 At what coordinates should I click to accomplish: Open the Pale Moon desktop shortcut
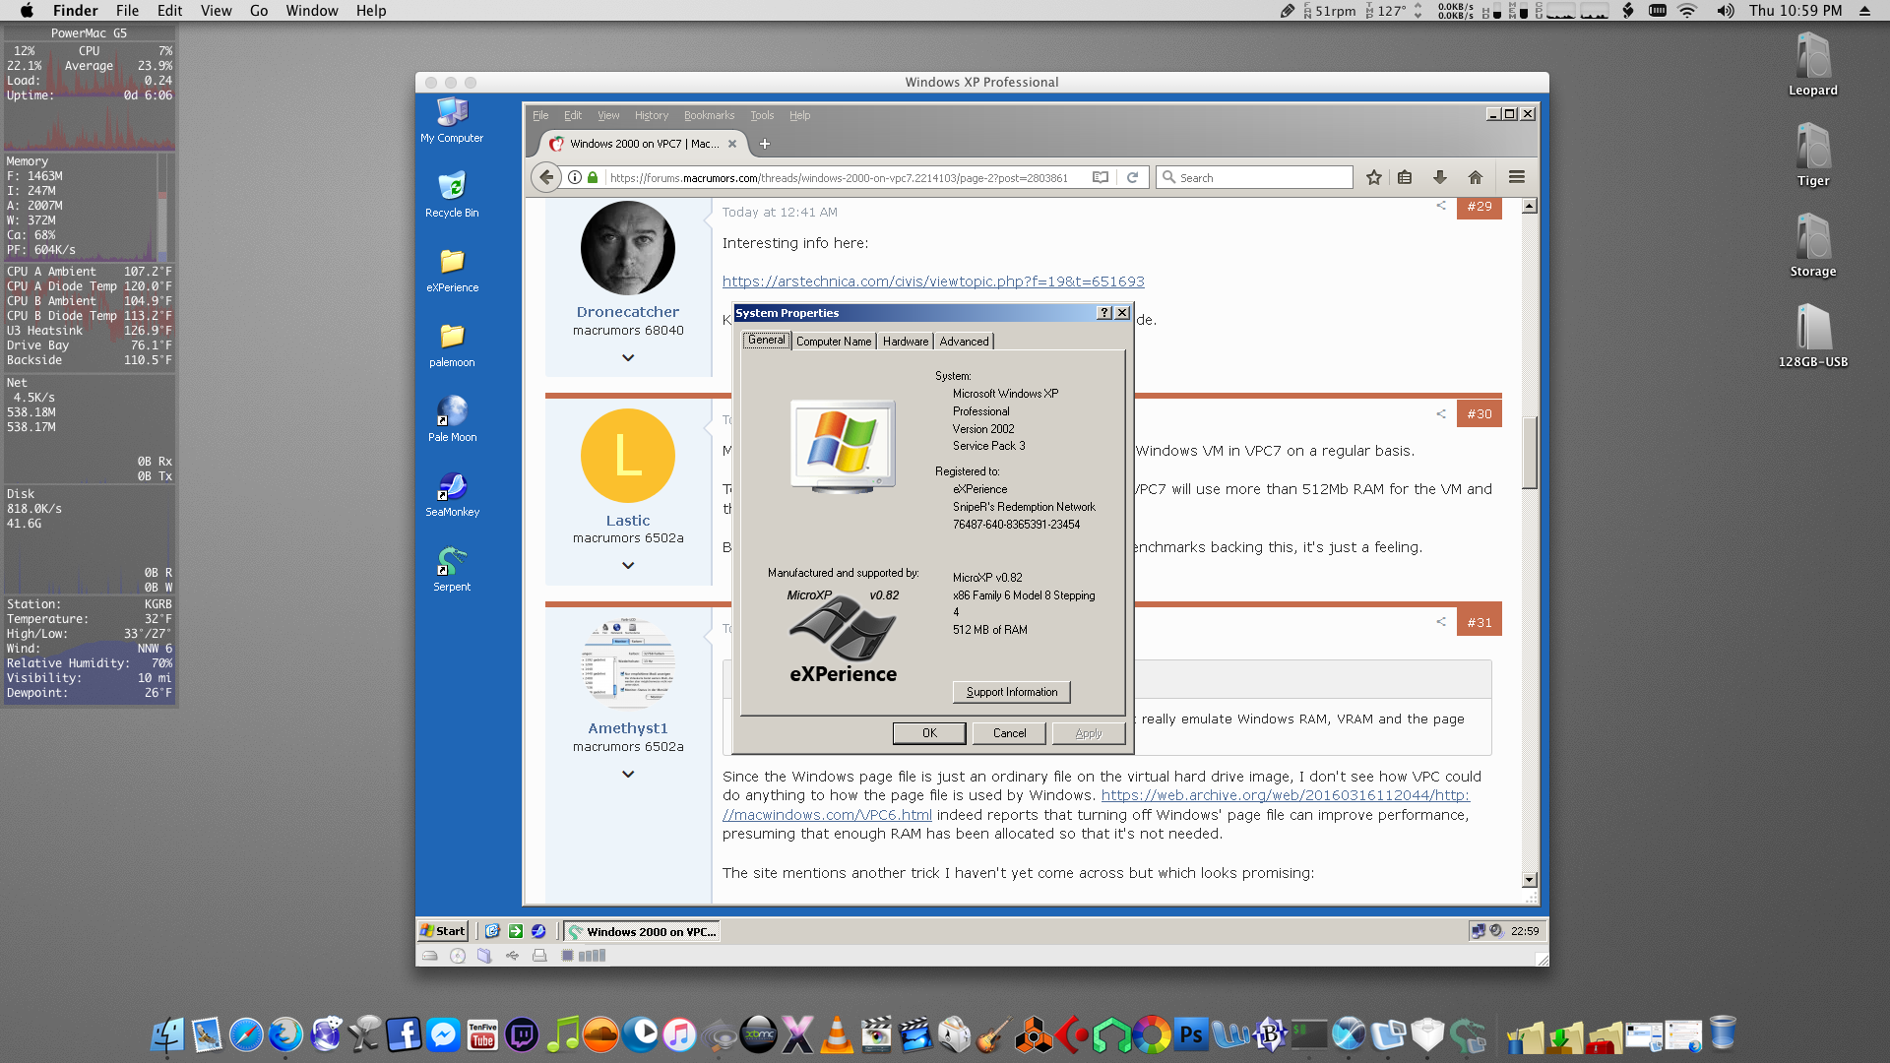[x=452, y=412]
